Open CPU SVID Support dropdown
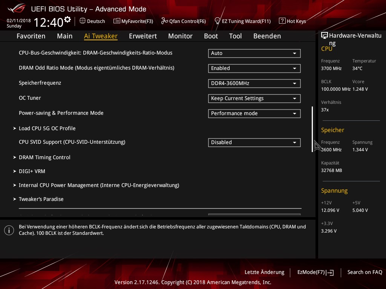The image size is (386, 289). coord(254,143)
